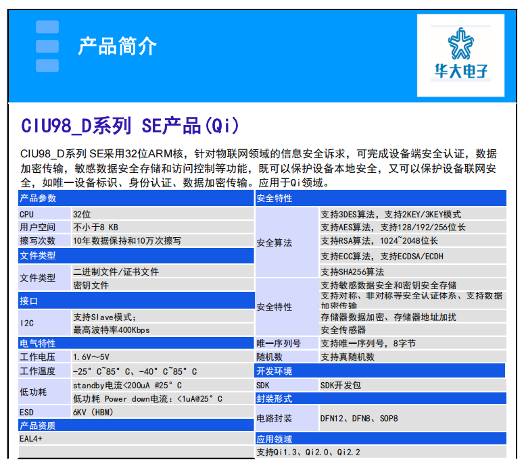The height and width of the screenshot is (464, 524).
Task: Click the middle bar of the stacked header icon
Action: (47, 46)
